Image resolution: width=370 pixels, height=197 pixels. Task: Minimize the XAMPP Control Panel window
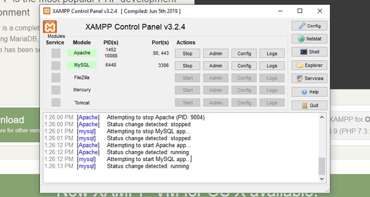280,11
